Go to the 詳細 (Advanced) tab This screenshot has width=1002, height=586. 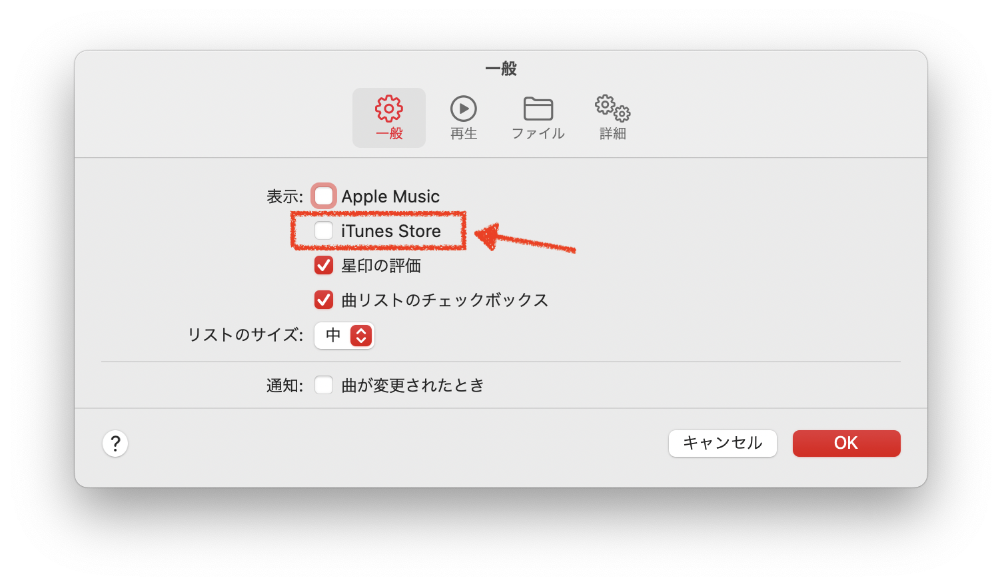click(613, 118)
